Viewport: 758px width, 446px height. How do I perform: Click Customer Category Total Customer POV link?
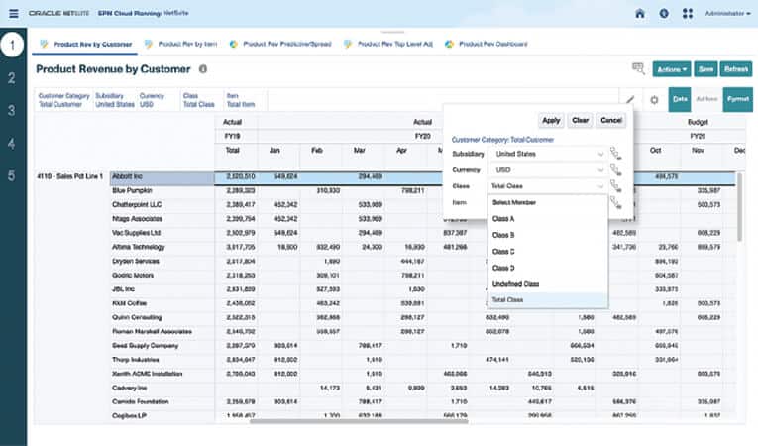[63, 100]
